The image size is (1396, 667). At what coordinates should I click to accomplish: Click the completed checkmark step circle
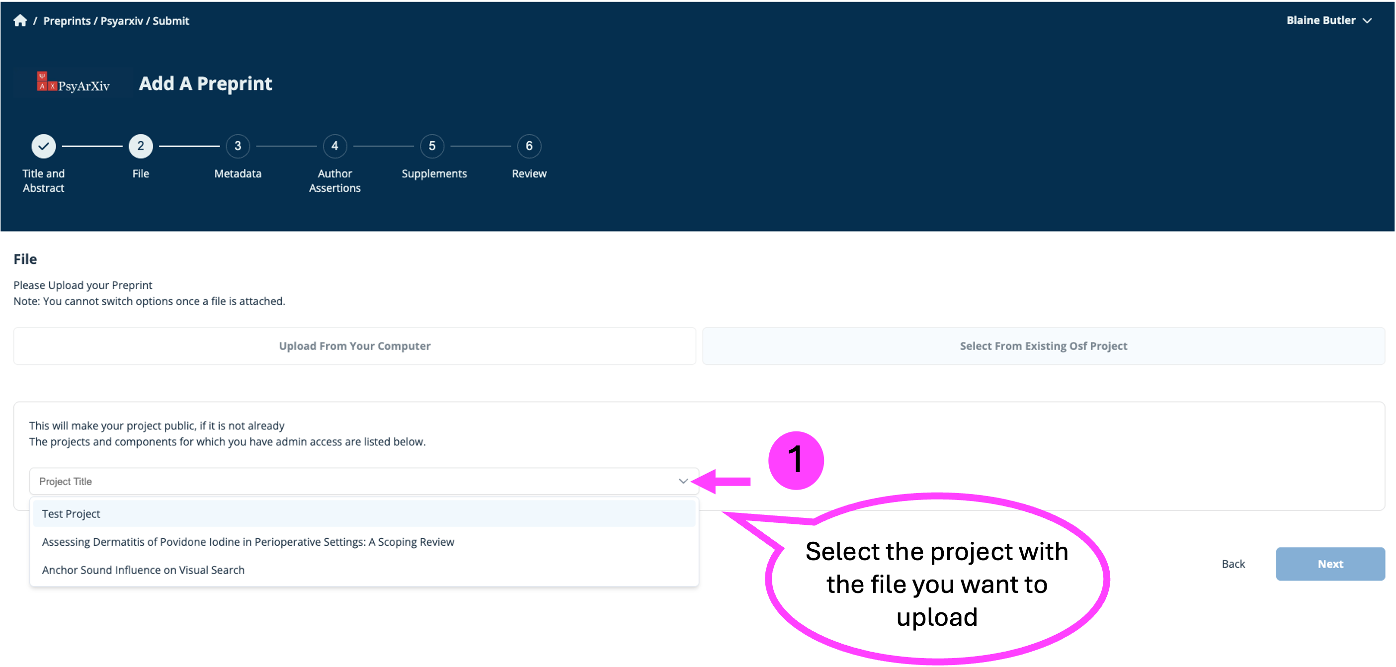(x=43, y=146)
